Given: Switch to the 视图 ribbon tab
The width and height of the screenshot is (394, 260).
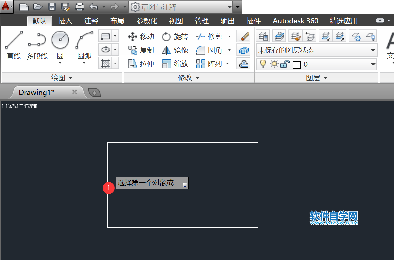Looking at the screenshot, I should tap(176, 21).
